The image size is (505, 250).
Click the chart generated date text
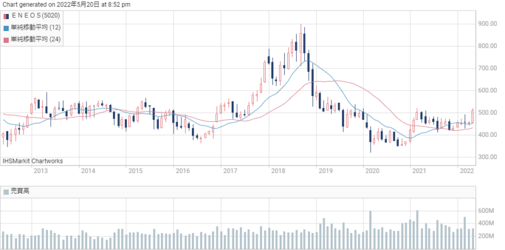(67, 4)
